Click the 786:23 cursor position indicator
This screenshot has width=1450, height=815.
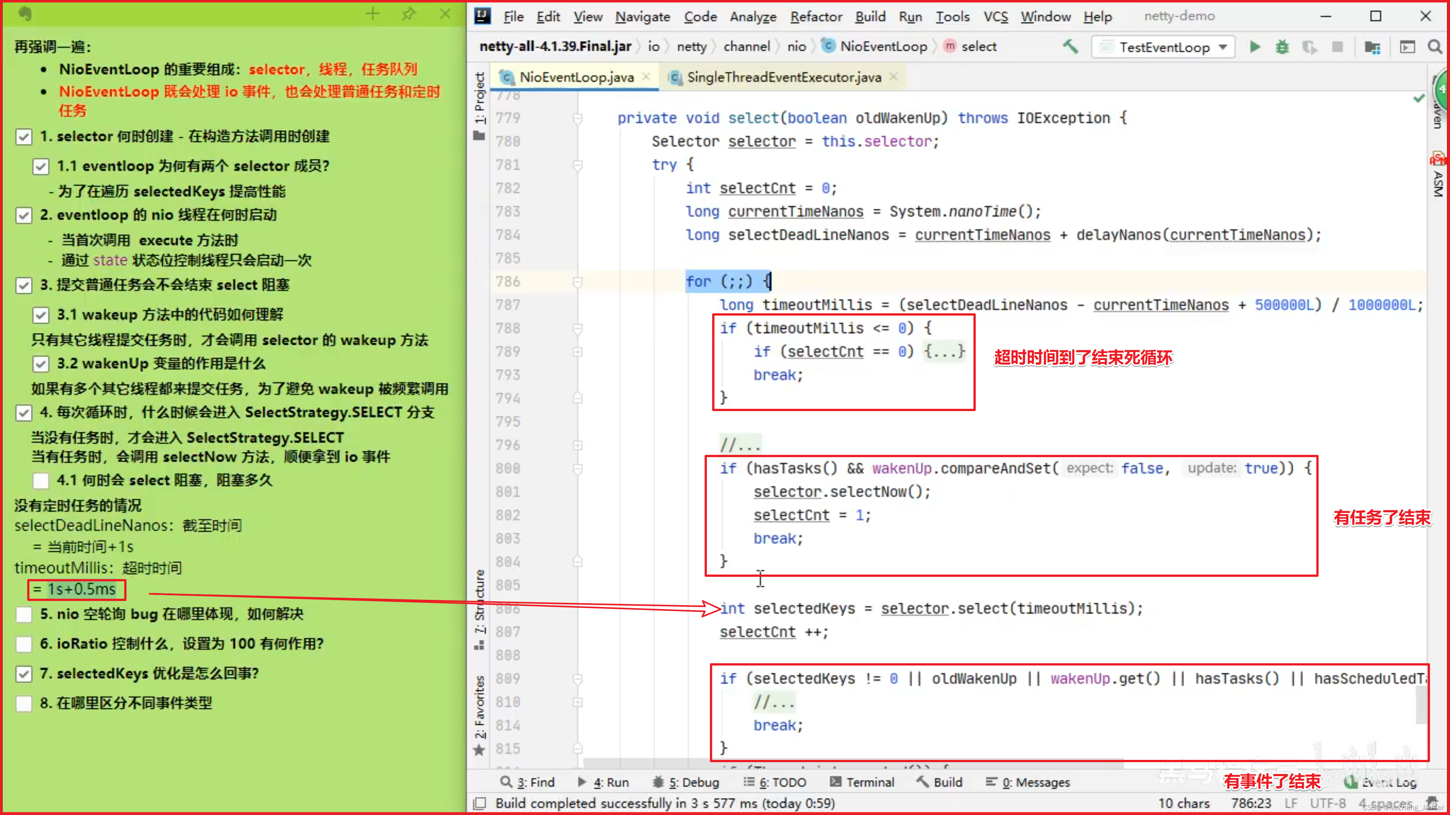[x=1251, y=803]
